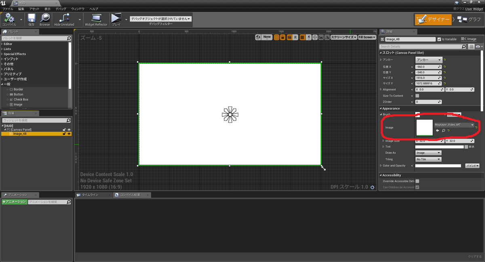The height and width of the screenshot is (262, 485).
Task: Reset サイズ Y value with yellow arrow
Action: [x=445, y=83]
